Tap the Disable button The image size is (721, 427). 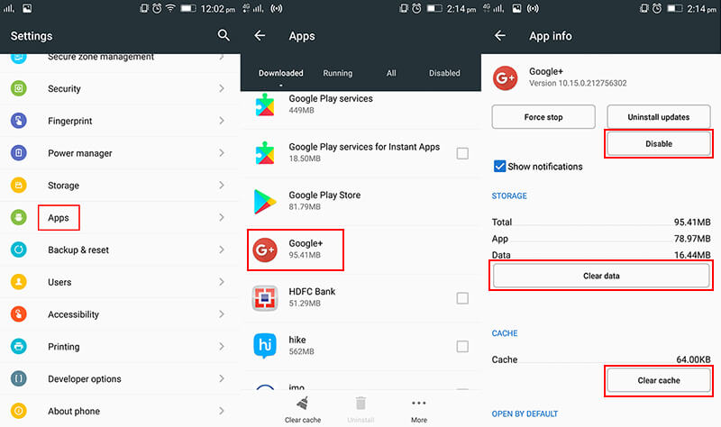point(659,144)
